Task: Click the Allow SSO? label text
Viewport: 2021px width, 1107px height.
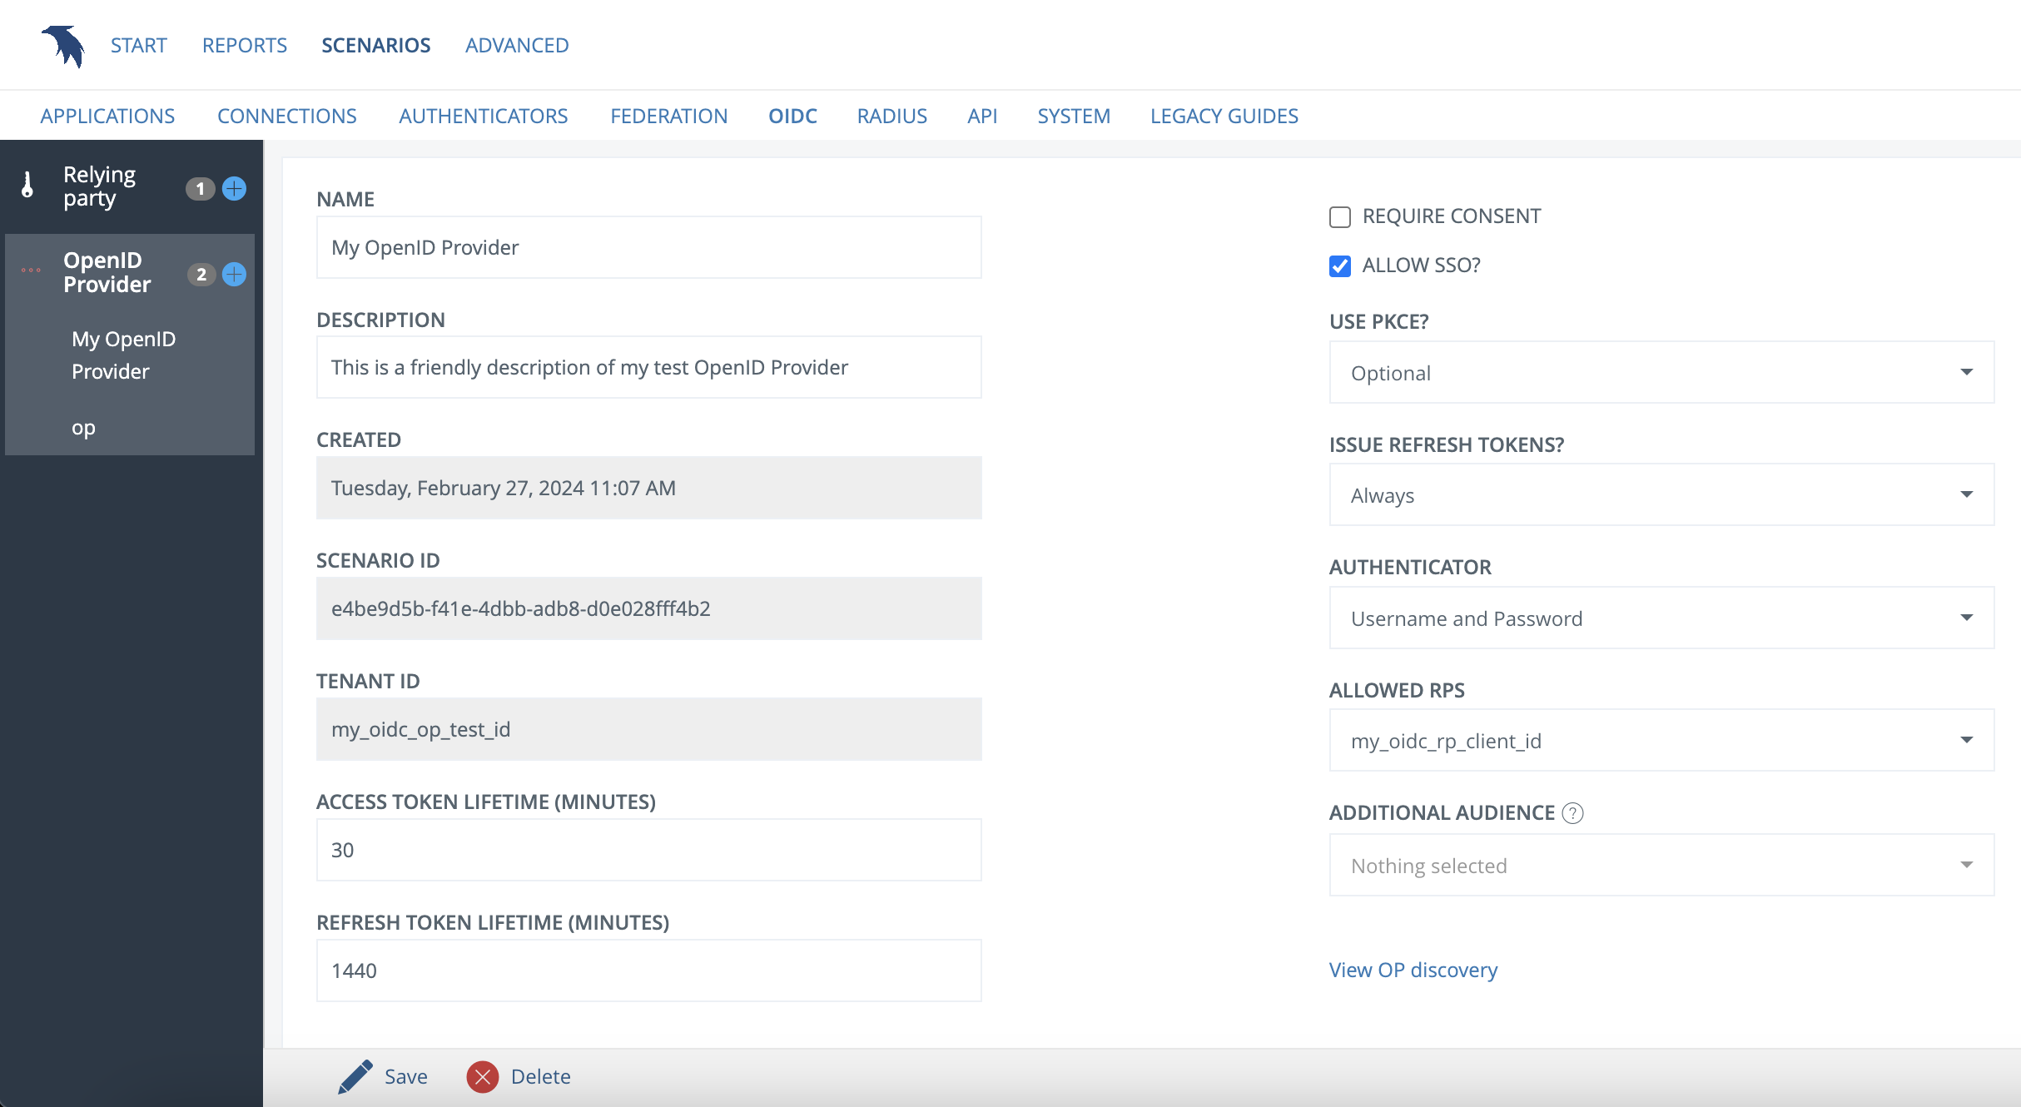Action: point(1422,266)
